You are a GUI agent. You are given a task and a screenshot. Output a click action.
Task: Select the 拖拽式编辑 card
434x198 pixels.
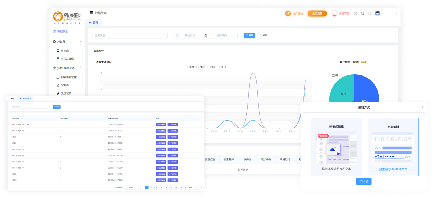[336, 147]
